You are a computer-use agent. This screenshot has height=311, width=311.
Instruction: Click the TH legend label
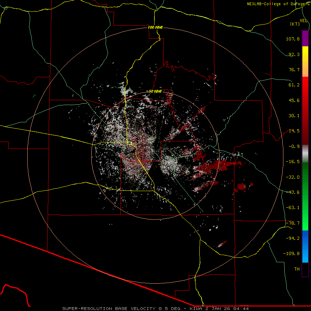[x=297, y=269]
